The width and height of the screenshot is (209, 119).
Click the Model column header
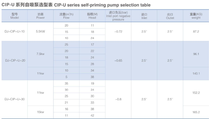click(15, 16)
